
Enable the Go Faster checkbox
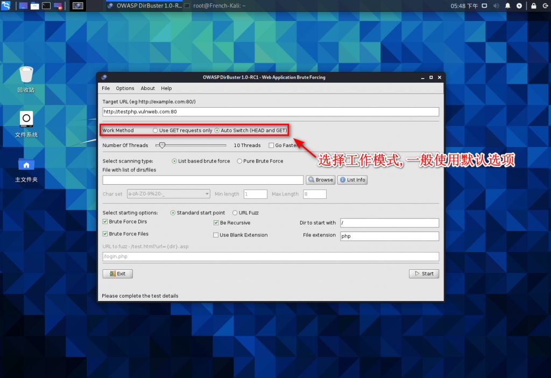coord(271,145)
